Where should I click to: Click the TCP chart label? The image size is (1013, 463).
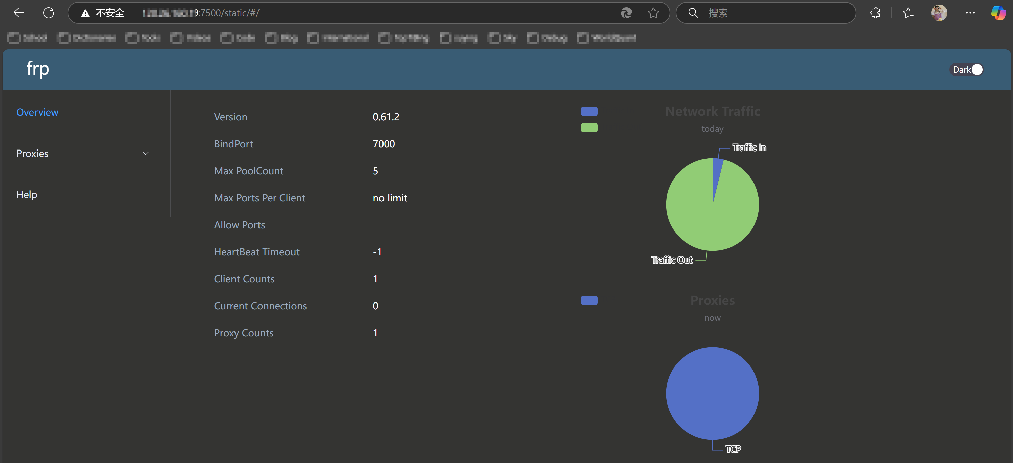point(733,449)
